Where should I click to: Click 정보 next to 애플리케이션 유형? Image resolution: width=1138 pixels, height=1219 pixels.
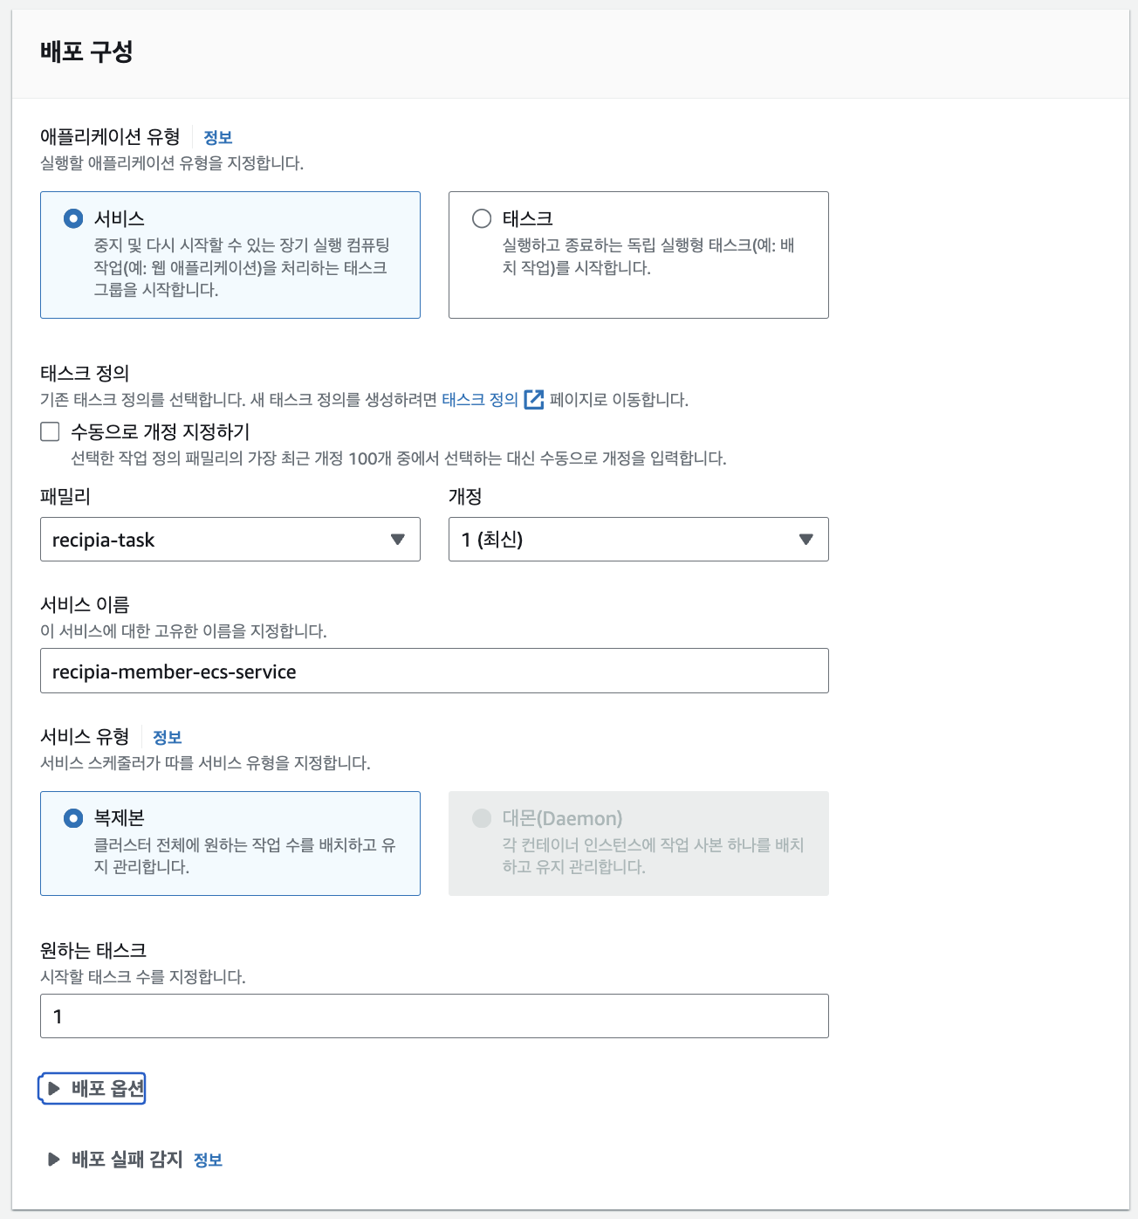218,136
